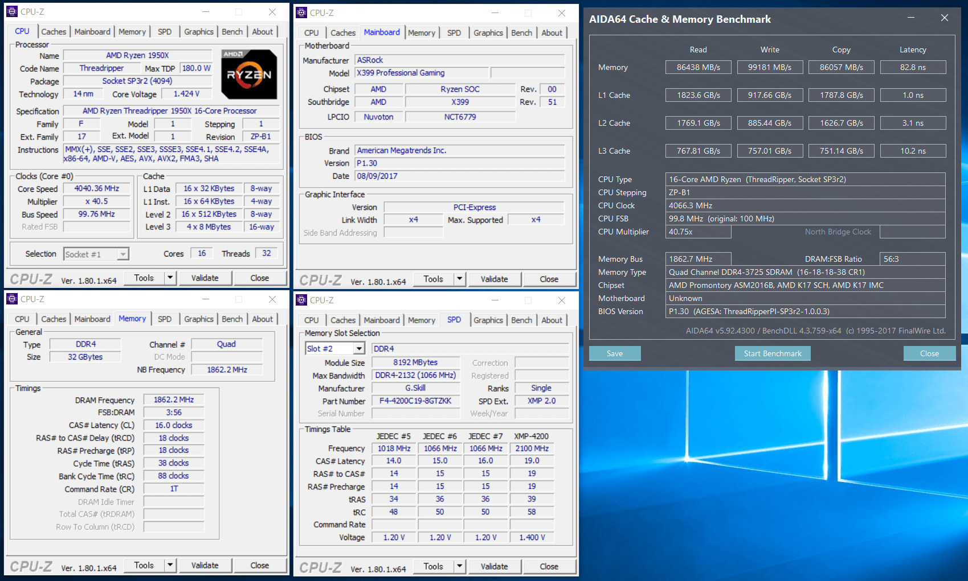The image size is (968, 581).
Task: Click the Tools button in SPD window
Action: point(434,566)
